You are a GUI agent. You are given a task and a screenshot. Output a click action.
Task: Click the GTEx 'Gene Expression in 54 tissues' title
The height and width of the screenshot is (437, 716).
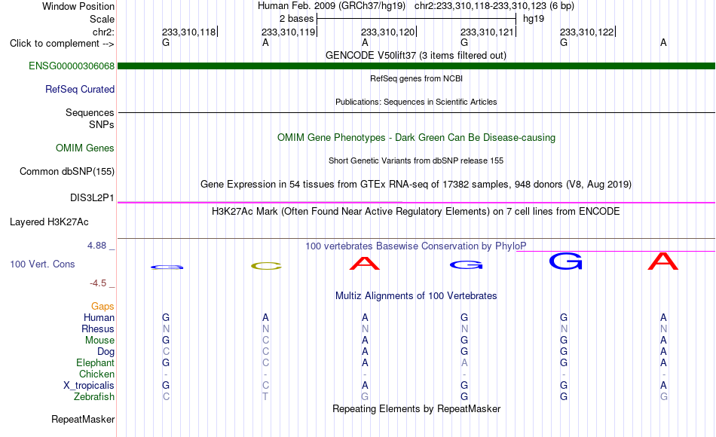416,184
